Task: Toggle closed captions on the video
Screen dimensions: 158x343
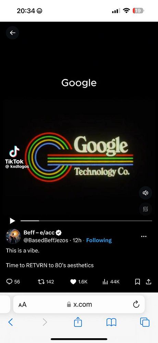Action: (145, 209)
